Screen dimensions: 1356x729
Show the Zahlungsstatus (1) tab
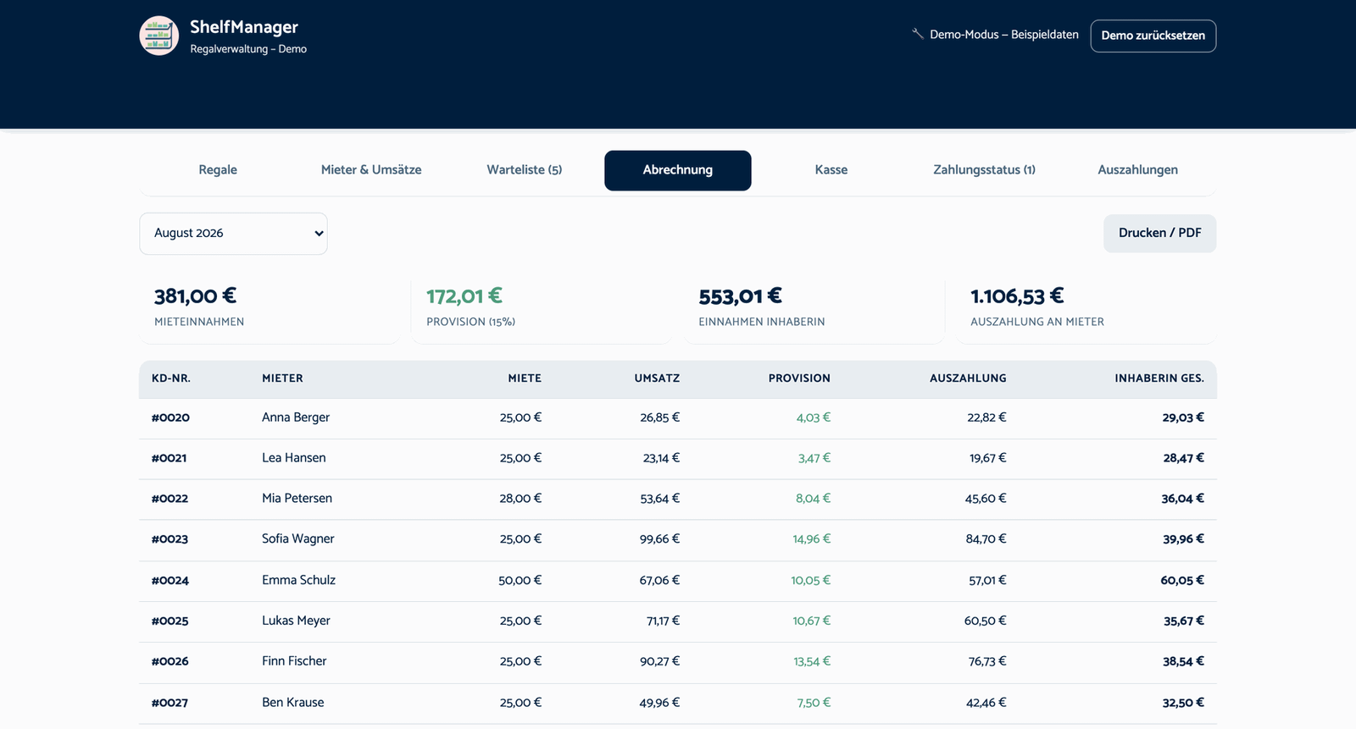tap(985, 170)
